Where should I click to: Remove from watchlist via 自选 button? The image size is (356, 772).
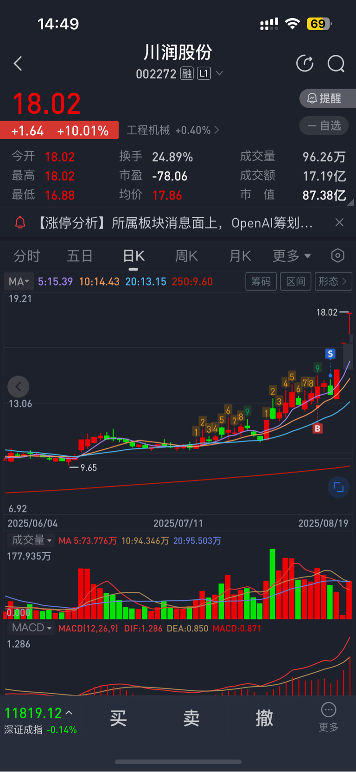(x=324, y=125)
